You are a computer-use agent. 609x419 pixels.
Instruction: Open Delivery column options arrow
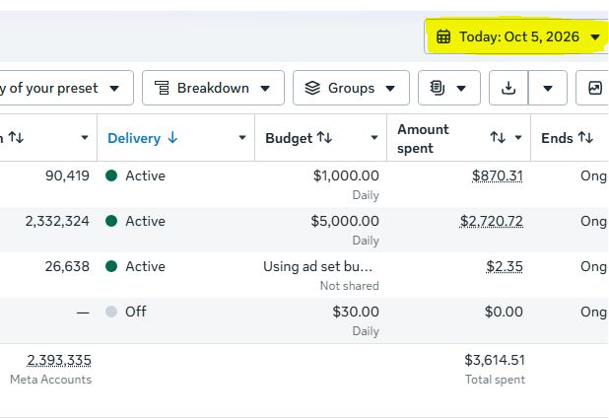[242, 138]
